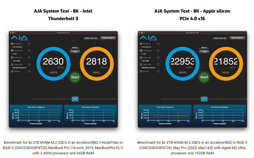254x158 pixels.
Task: Click Disk Writes (Capture) graph in Intel window
Action: pos(36,116)
